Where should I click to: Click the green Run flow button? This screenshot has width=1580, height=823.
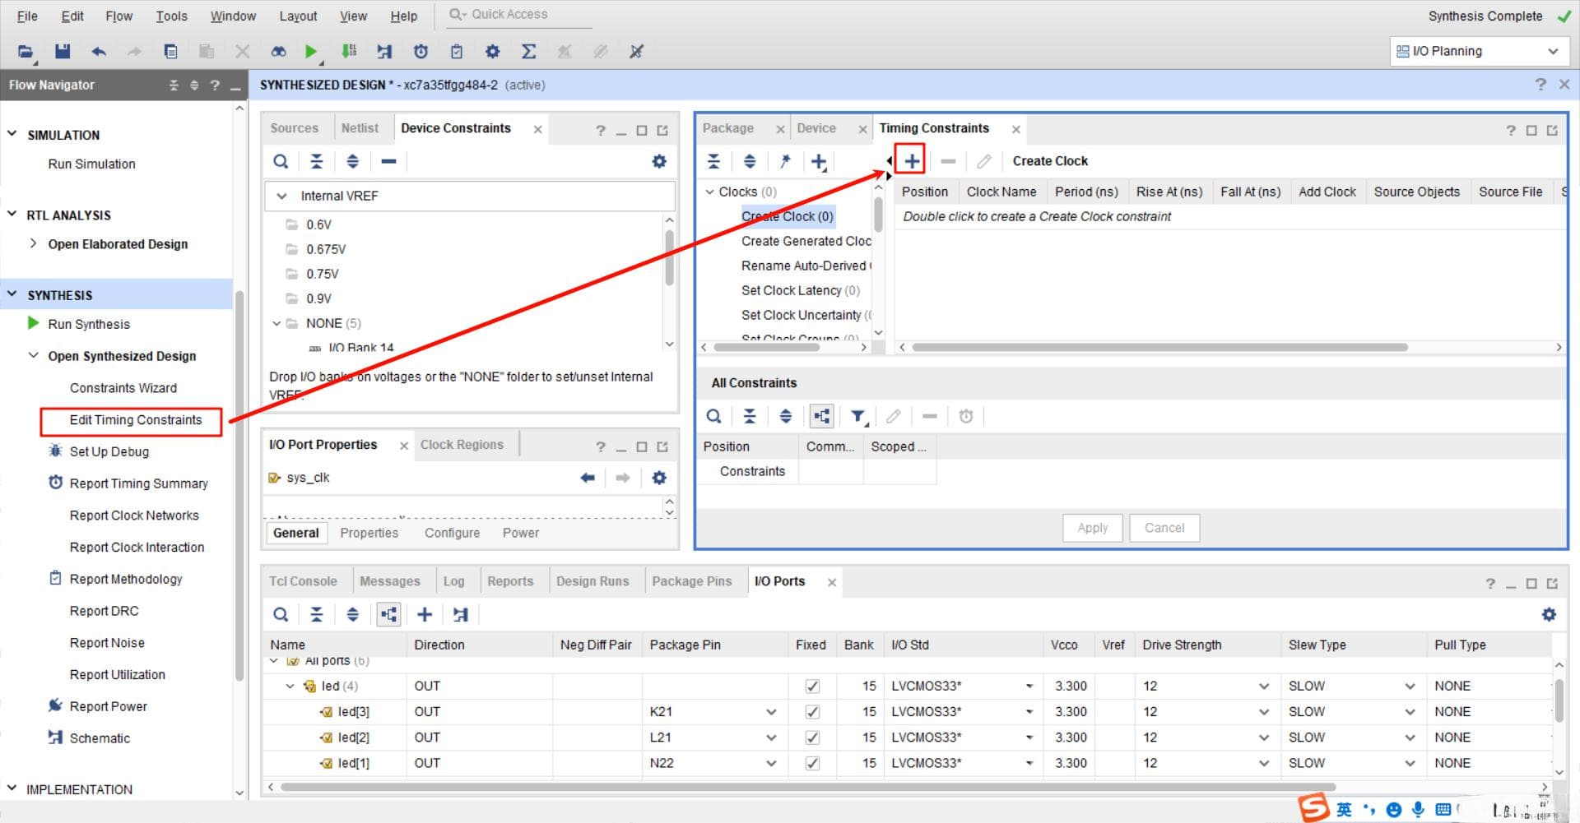[x=310, y=52]
